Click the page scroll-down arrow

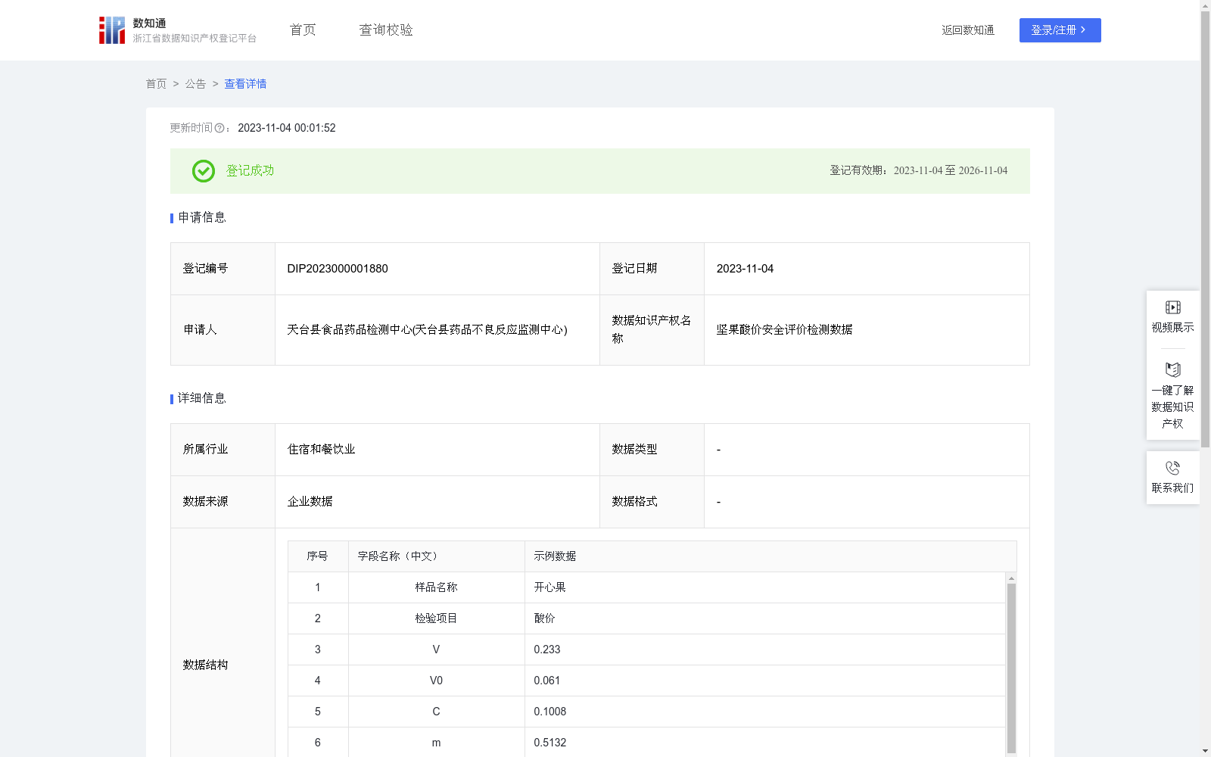pos(1205,751)
